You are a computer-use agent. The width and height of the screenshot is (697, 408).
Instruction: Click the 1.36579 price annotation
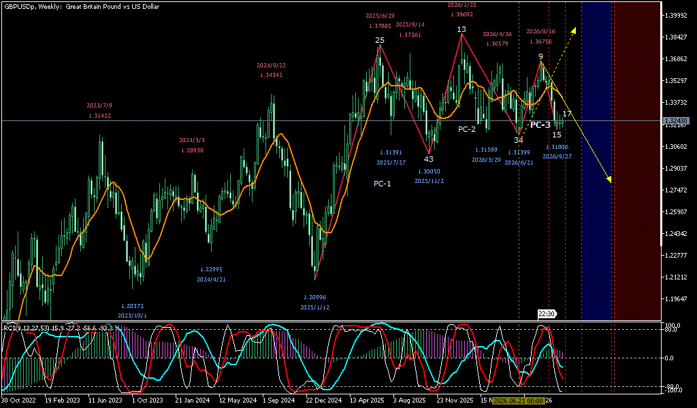[x=497, y=44]
